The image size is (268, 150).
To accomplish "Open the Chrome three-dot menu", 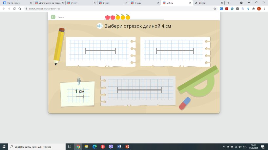I will [x=264, y=9].
